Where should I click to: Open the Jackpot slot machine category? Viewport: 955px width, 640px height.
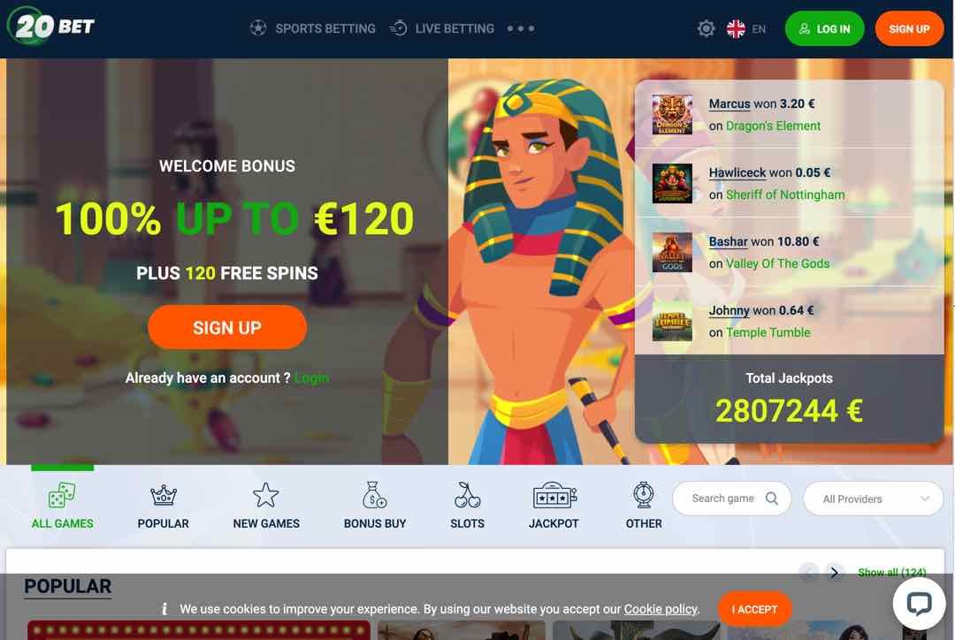tap(554, 495)
